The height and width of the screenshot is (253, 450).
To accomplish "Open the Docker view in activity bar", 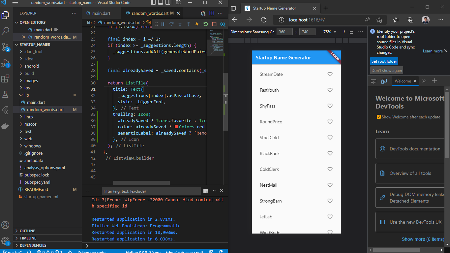I will (x=5, y=126).
